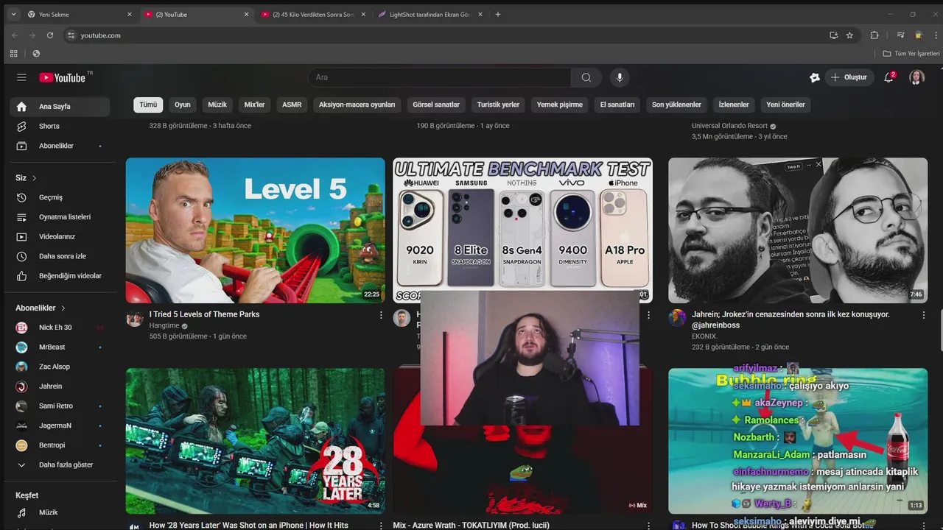Expand the Siz section chevron

pyautogui.click(x=34, y=178)
